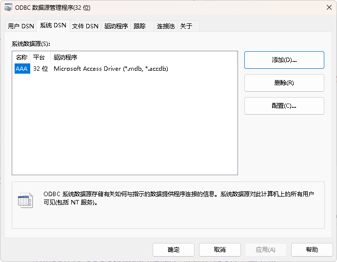Viewport: 337px width, 262px height.
Task: Sort by the 名称 column header
Action: pos(21,57)
